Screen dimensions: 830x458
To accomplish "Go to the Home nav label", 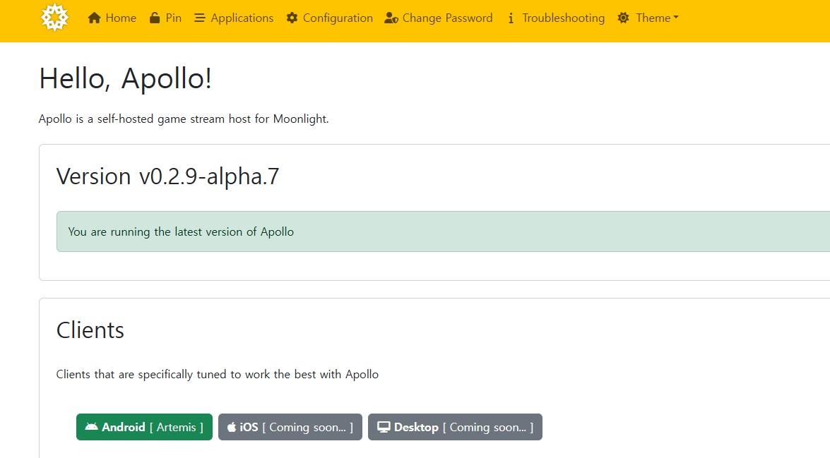I will point(121,18).
